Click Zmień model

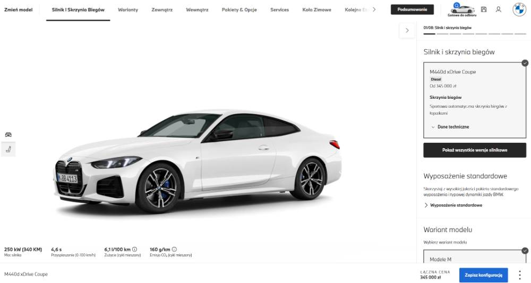pos(18,10)
